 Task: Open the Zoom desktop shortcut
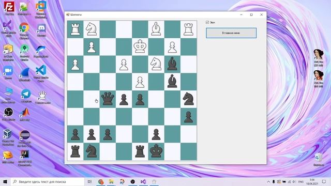tap(8, 73)
